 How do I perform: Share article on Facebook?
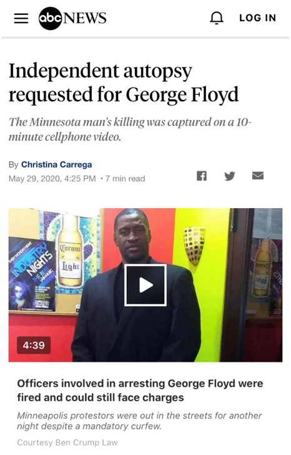tap(202, 176)
